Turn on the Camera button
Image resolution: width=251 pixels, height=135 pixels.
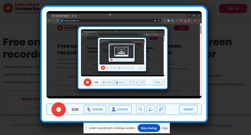(x=120, y=109)
